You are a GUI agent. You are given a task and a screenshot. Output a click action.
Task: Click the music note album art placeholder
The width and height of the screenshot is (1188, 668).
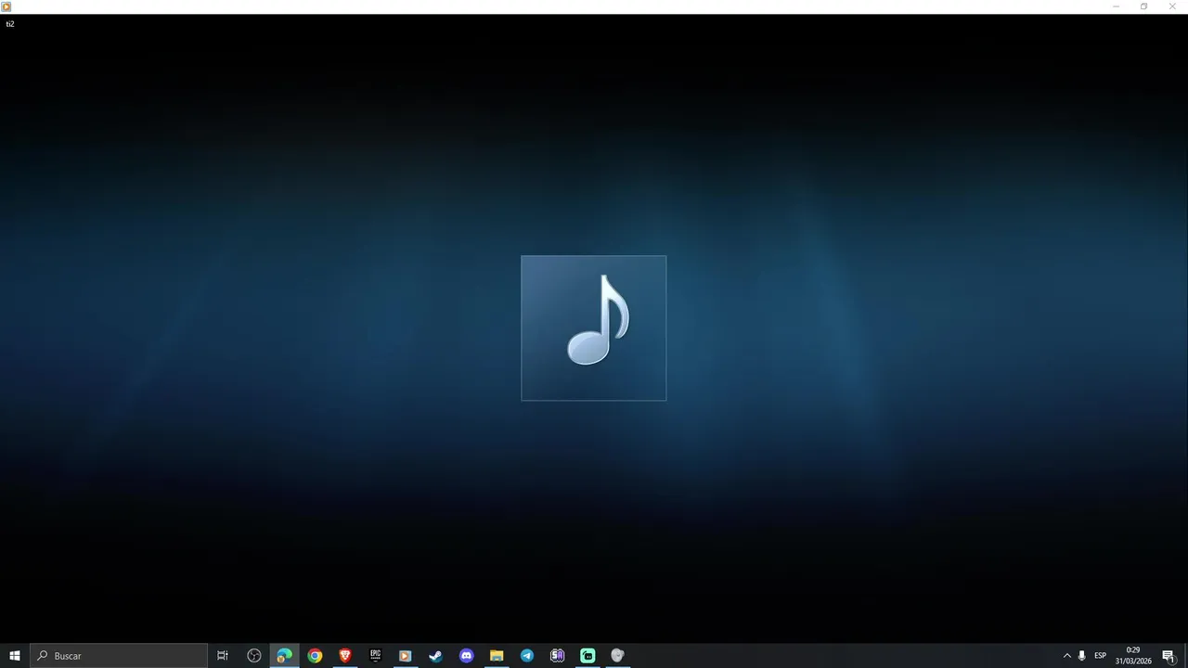(x=593, y=328)
